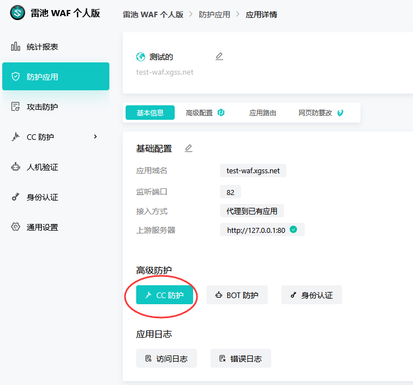This screenshot has width=413, height=385.
Task: Click the BOT 防护 button
Action: [x=237, y=295]
